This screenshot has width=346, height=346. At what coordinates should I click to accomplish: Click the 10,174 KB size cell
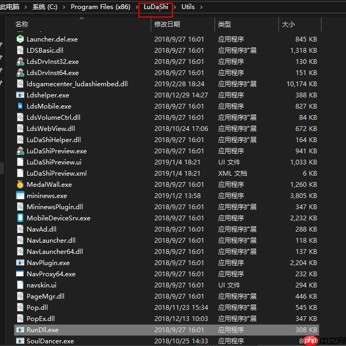click(x=302, y=84)
